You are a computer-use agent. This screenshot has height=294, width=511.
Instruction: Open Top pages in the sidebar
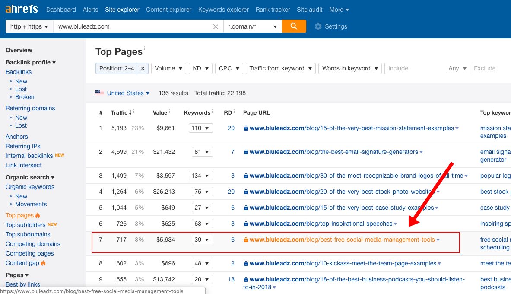pos(19,215)
